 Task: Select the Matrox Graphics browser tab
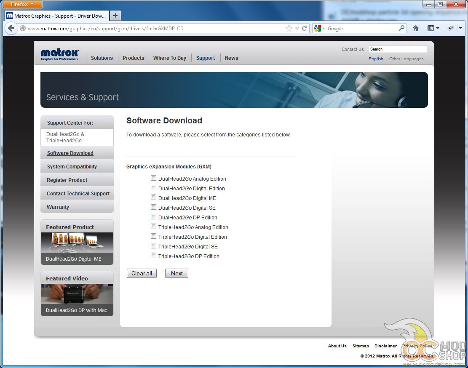tap(57, 16)
